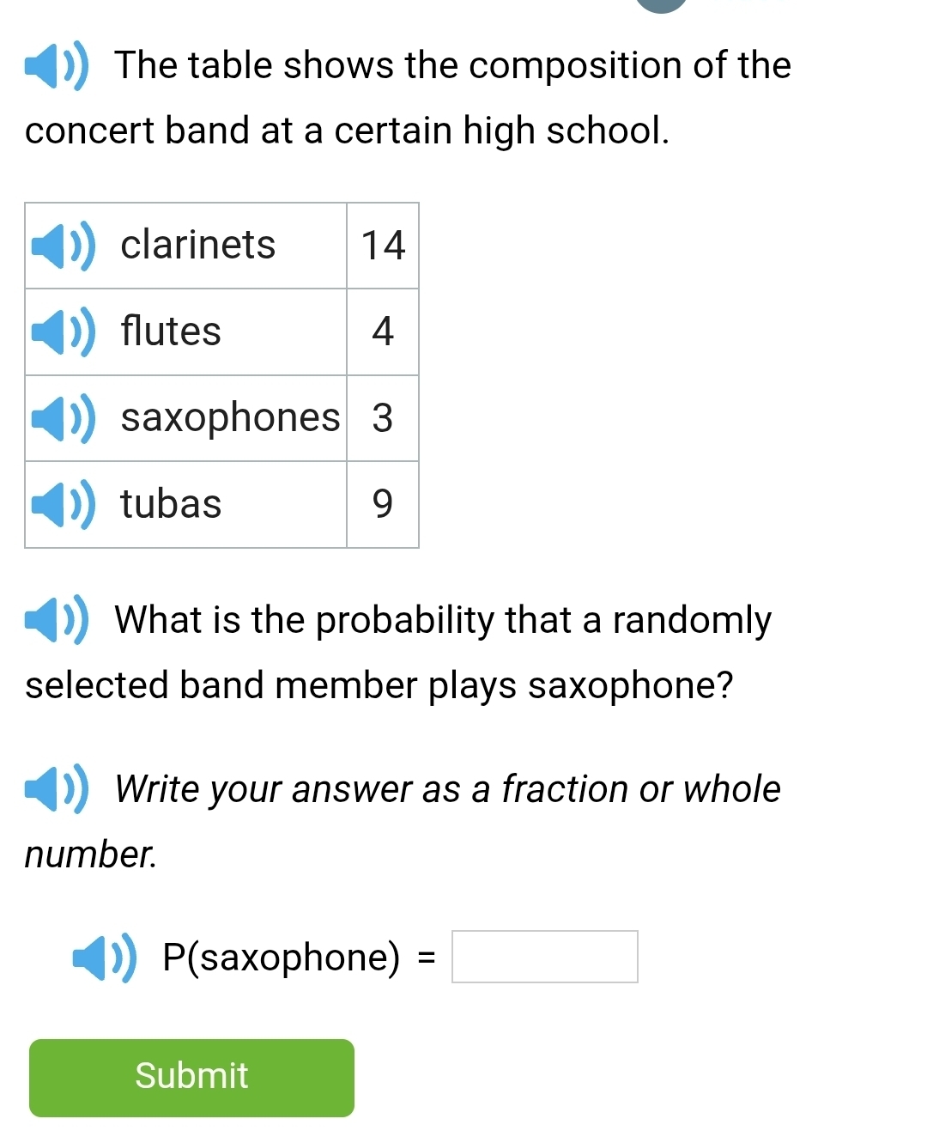Play audio for the table description sentence
The image size is (927, 1137).
click(x=56, y=66)
